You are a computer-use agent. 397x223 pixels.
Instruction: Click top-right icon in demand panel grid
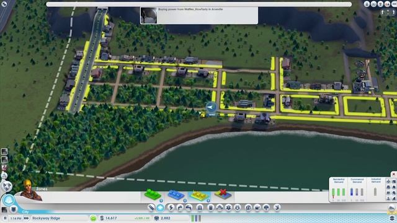pos(395,181)
